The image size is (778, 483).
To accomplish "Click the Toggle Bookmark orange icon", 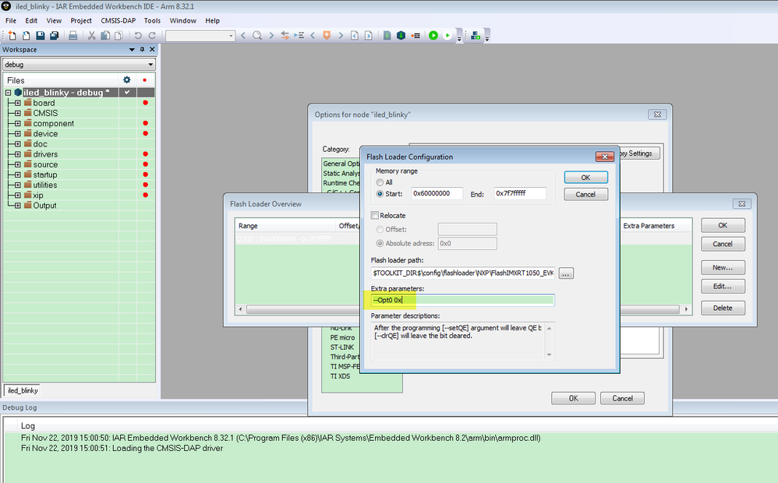I will click(x=327, y=35).
